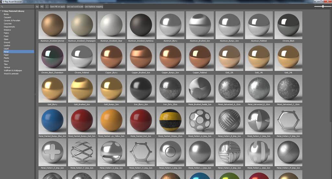The image size is (332, 179).
Task: Open the Glass category
Action: point(6,39)
